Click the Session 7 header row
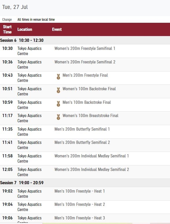The width and height of the screenshot is (170, 224). click(85, 183)
